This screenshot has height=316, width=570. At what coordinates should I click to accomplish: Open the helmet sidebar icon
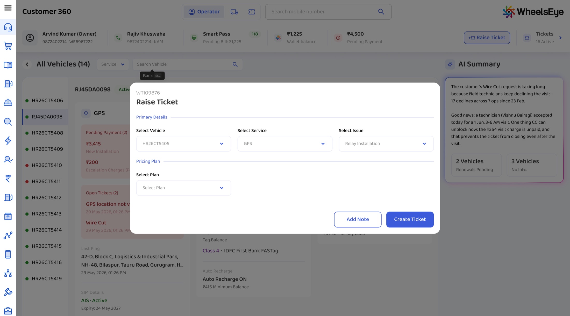(x=8, y=103)
